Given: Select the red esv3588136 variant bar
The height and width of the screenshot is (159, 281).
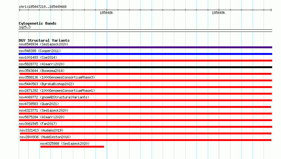Looking at the screenshot, I should pos(145,80).
